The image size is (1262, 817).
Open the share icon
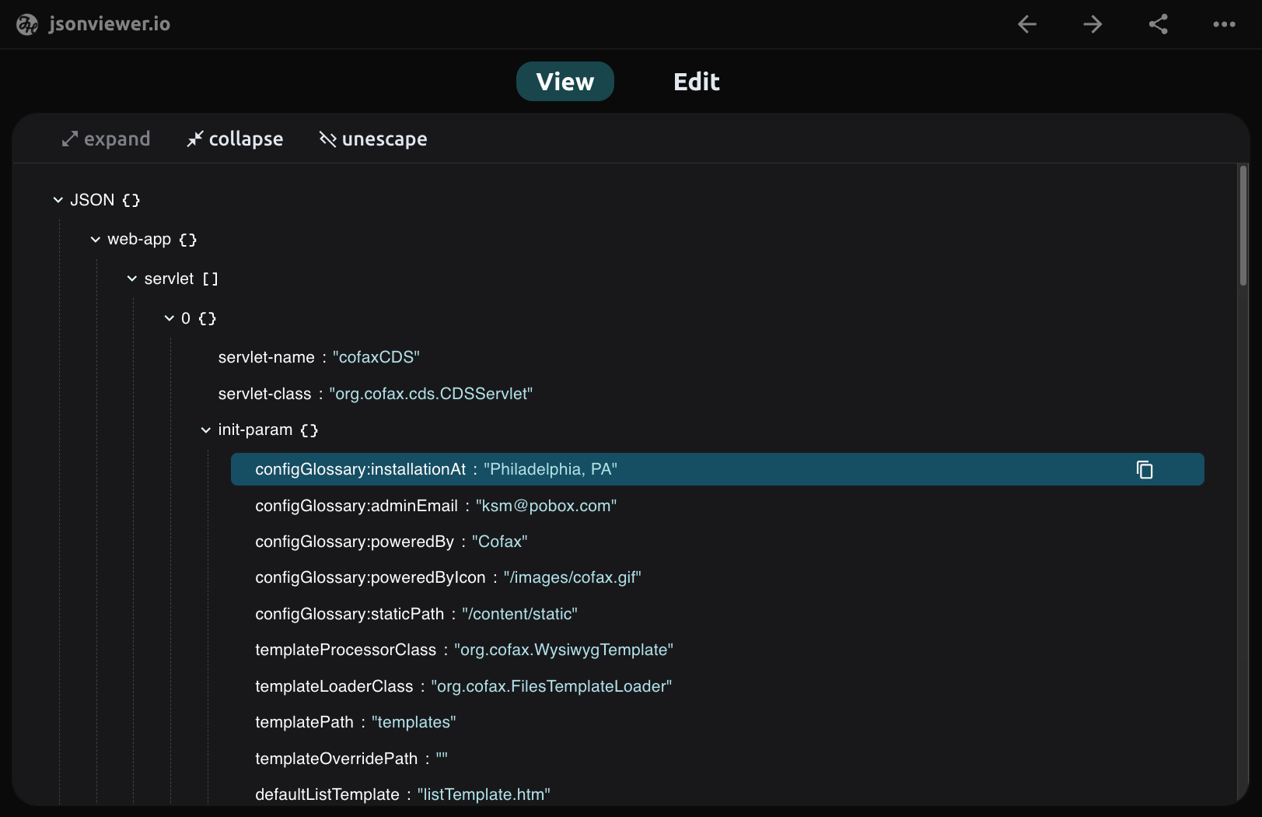point(1159,24)
